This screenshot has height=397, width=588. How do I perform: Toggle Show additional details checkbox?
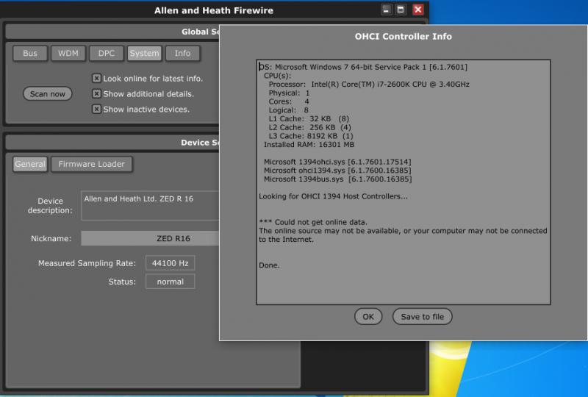coord(96,93)
